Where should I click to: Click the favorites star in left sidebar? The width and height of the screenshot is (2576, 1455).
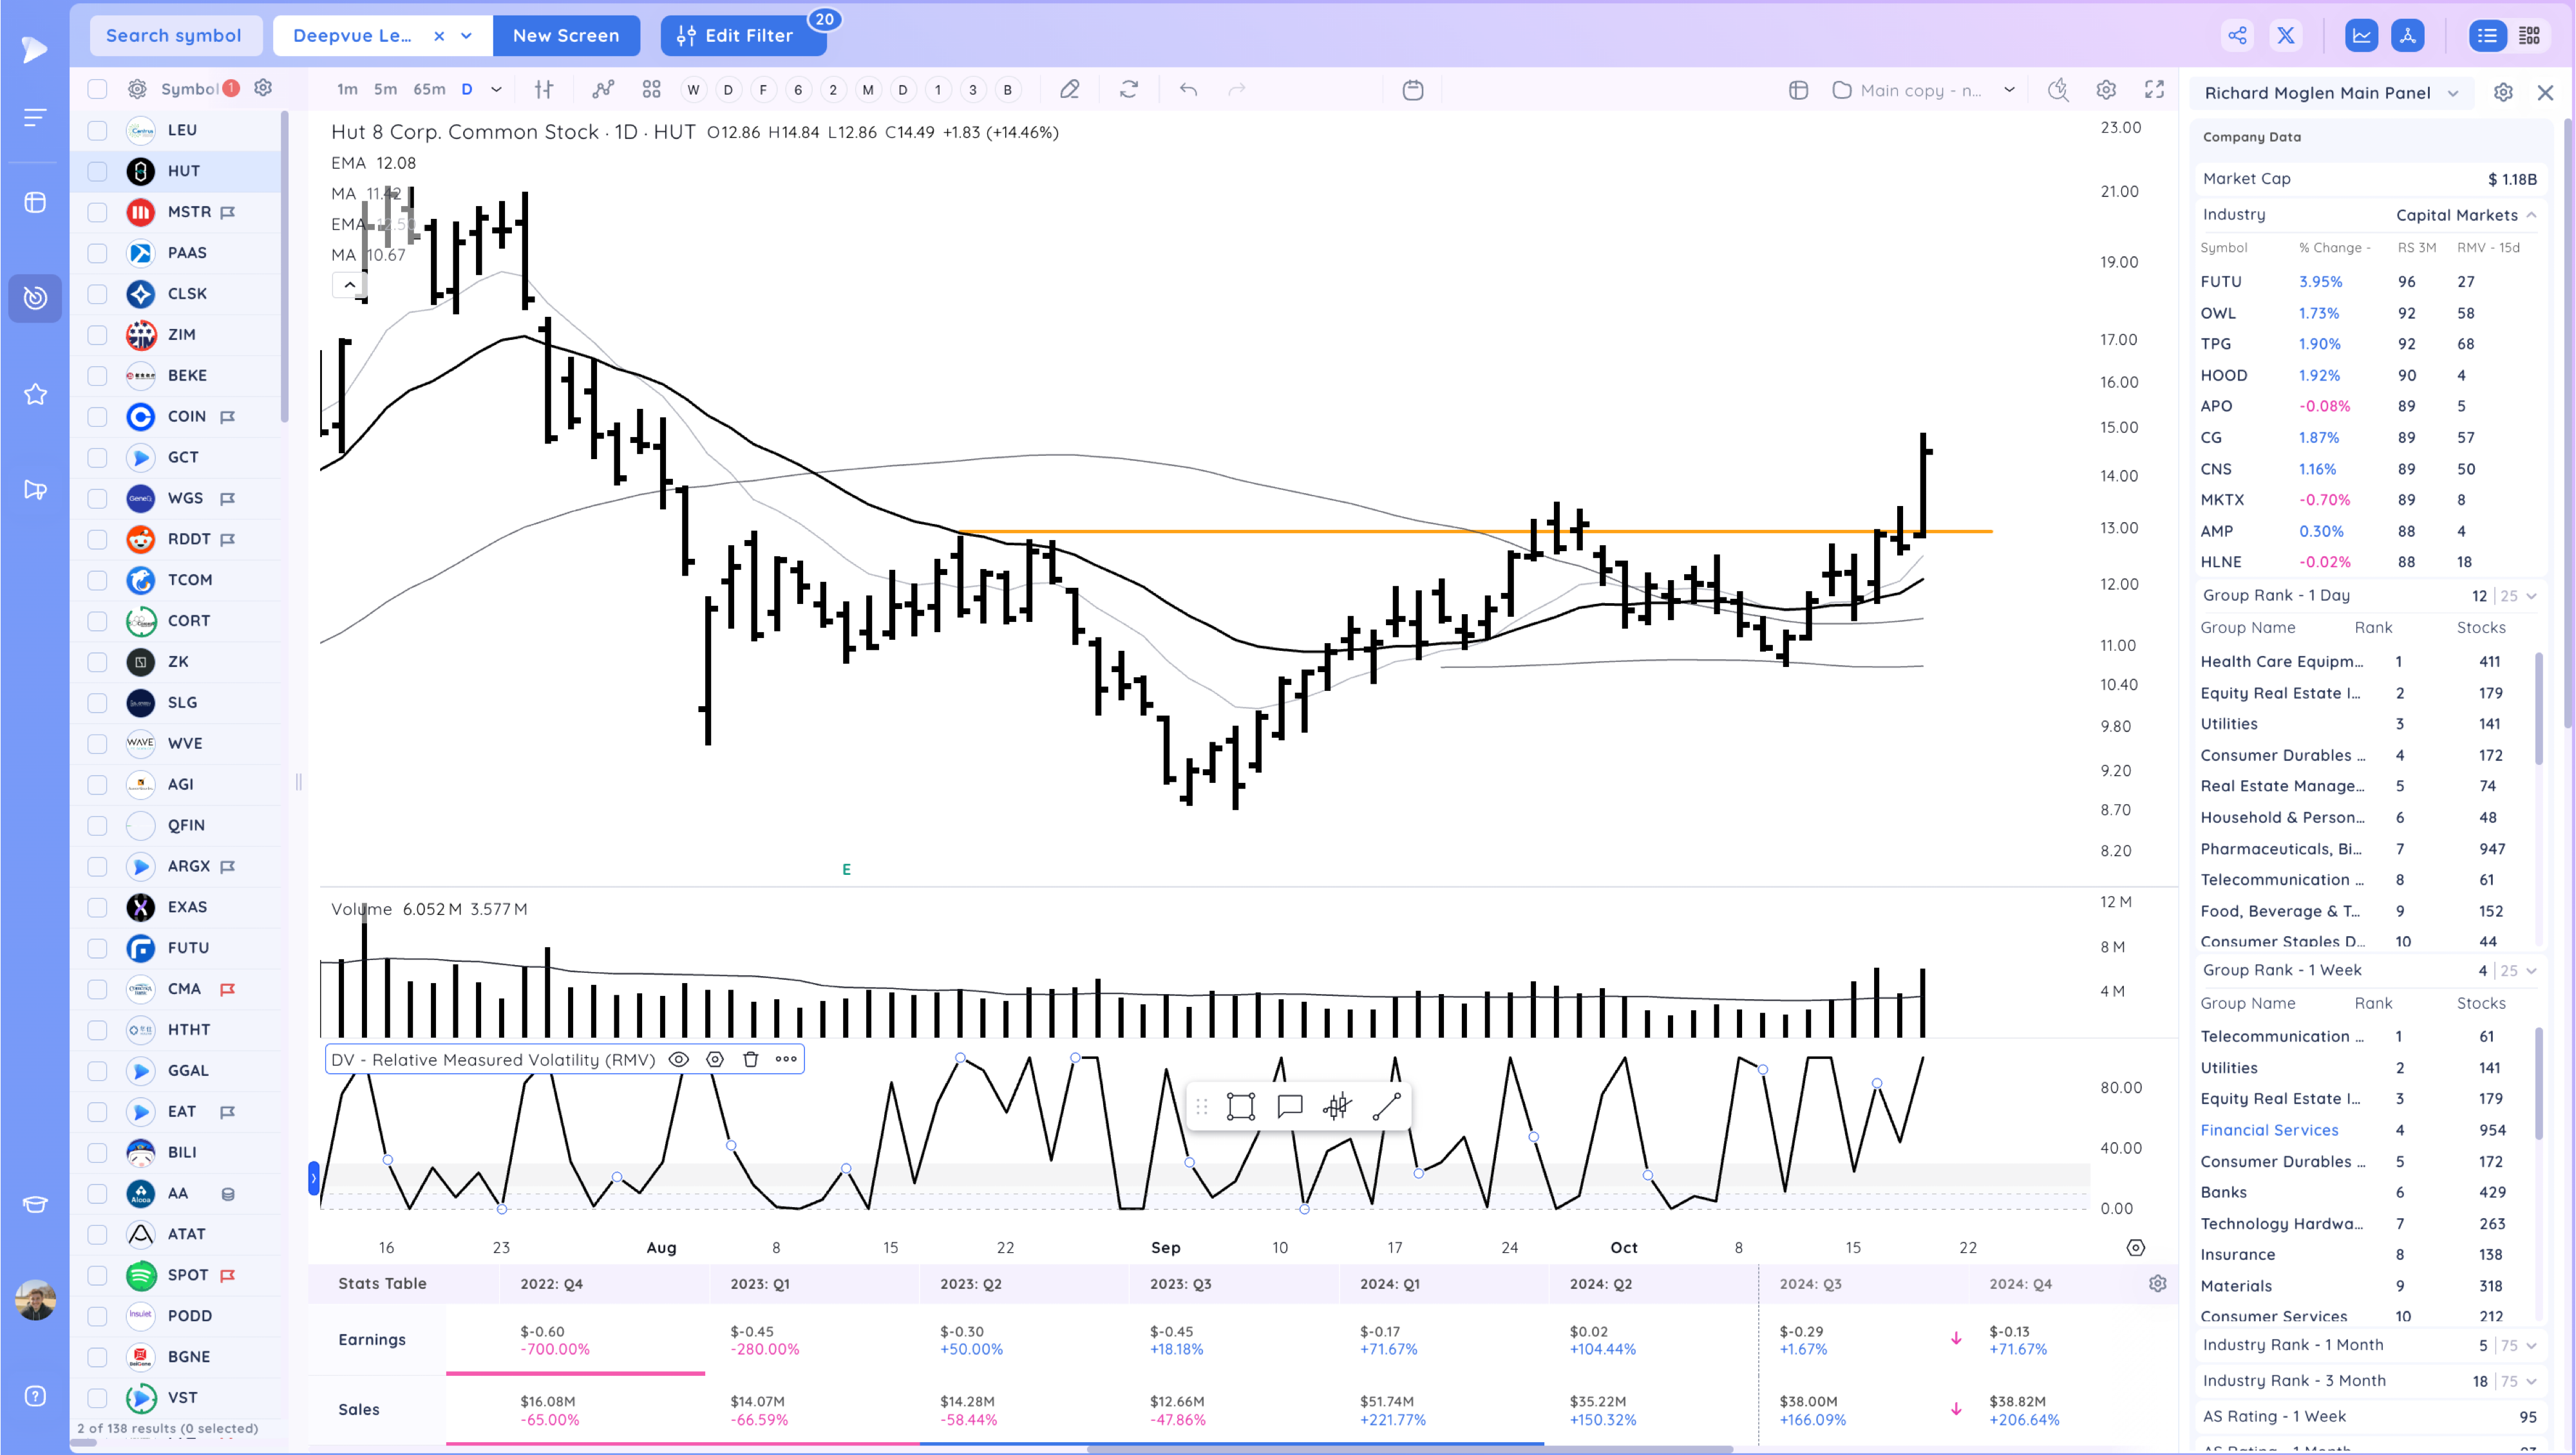tap(35, 394)
